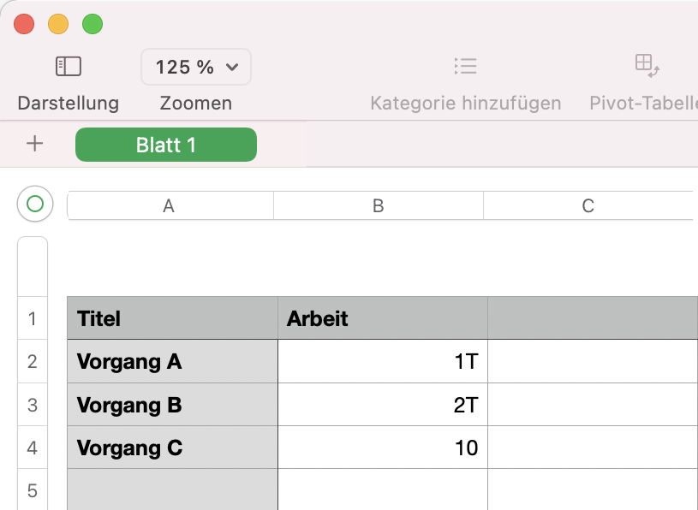Select column header B
This screenshot has height=510, width=698.
(x=378, y=205)
